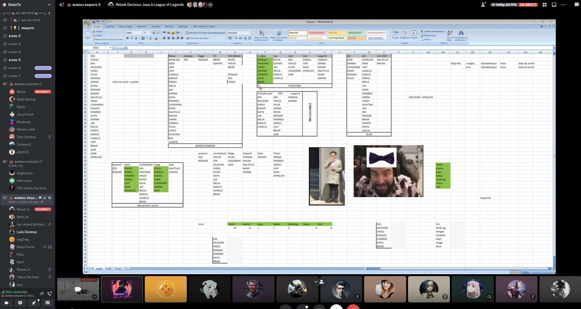Open the fill color bucket in Excel
The image size is (581, 309).
pyautogui.click(x=150, y=38)
